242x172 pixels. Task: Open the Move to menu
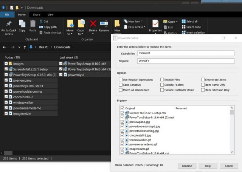70,28
